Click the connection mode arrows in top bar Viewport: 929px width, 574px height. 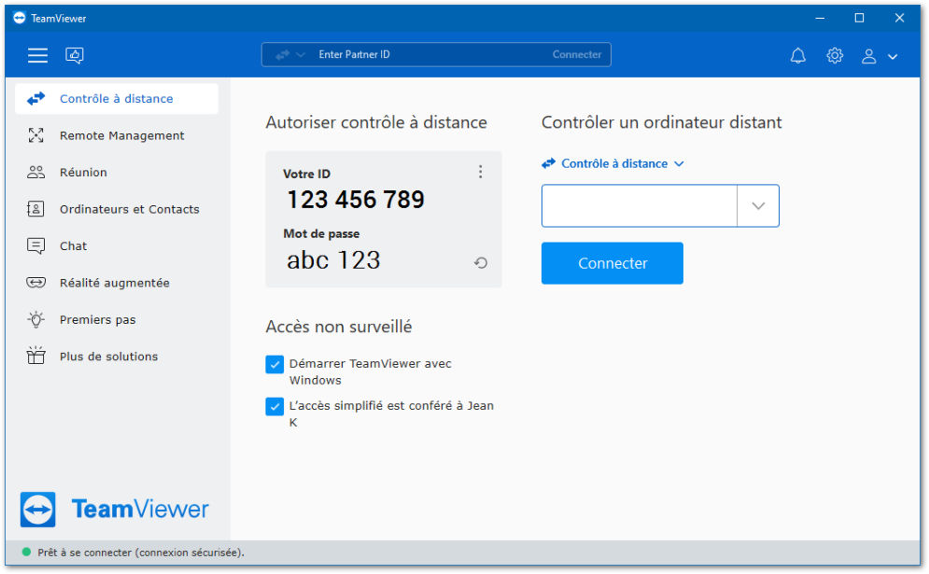[x=283, y=54]
